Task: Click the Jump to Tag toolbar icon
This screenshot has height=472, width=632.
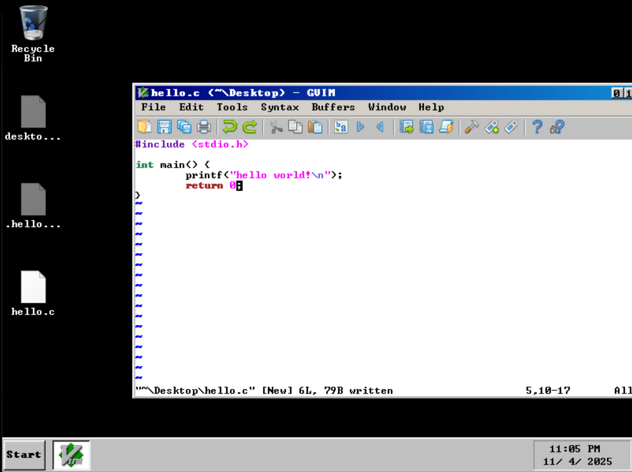Action: (x=511, y=127)
